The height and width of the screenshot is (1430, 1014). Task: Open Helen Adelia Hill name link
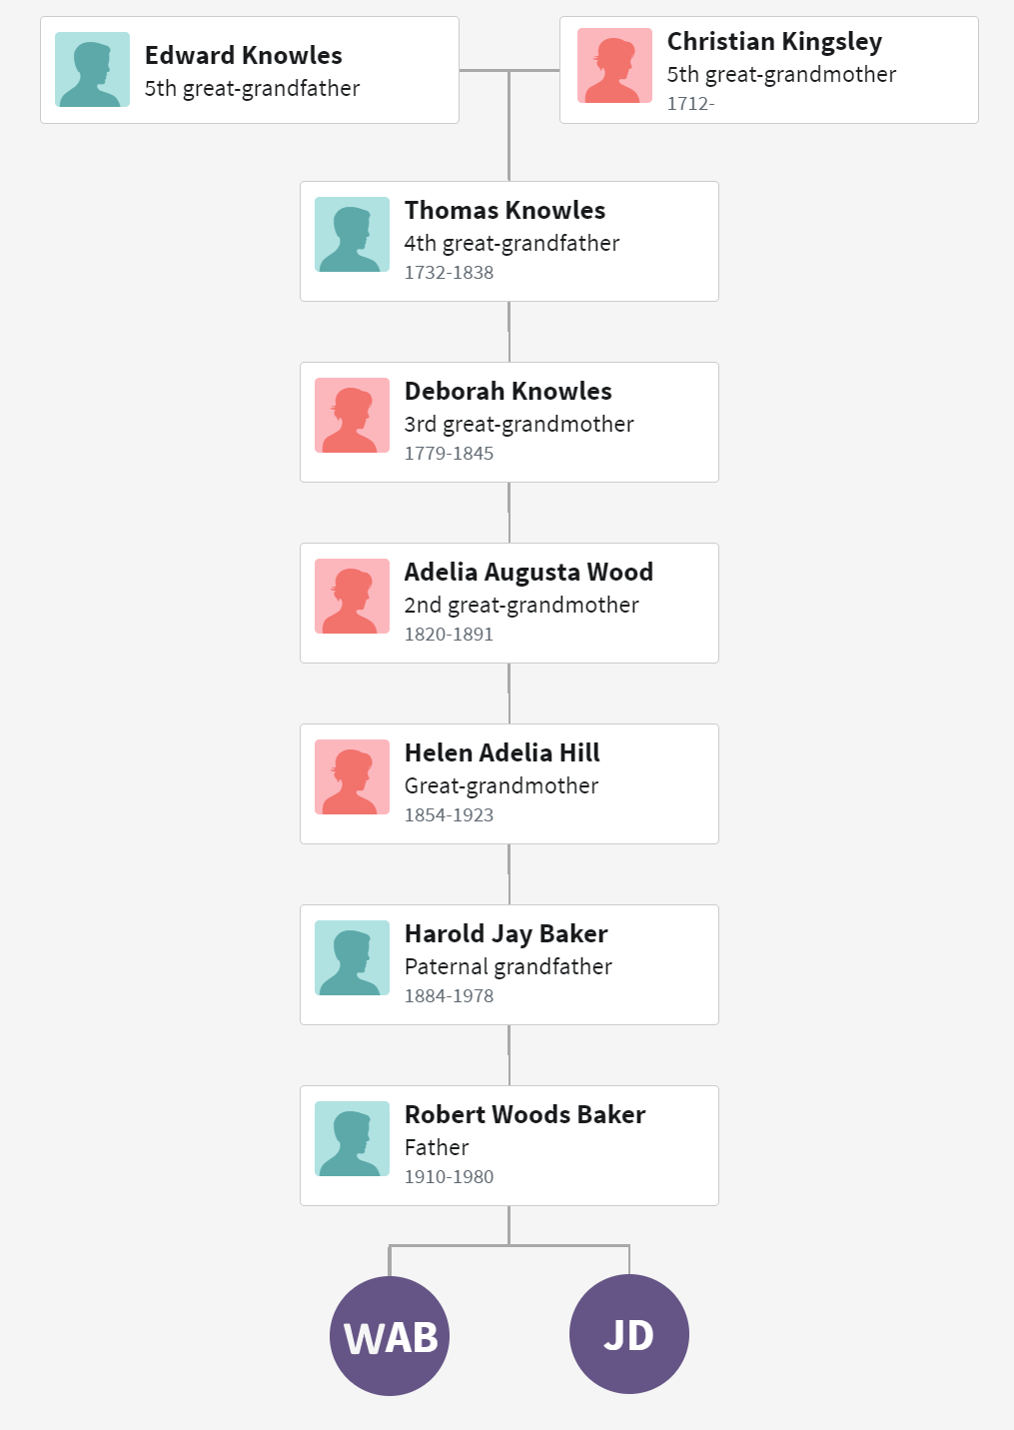click(x=502, y=752)
